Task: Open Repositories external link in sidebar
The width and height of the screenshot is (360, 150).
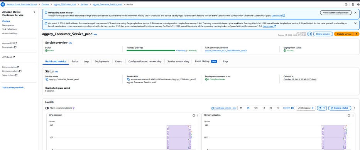Action: [9, 47]
